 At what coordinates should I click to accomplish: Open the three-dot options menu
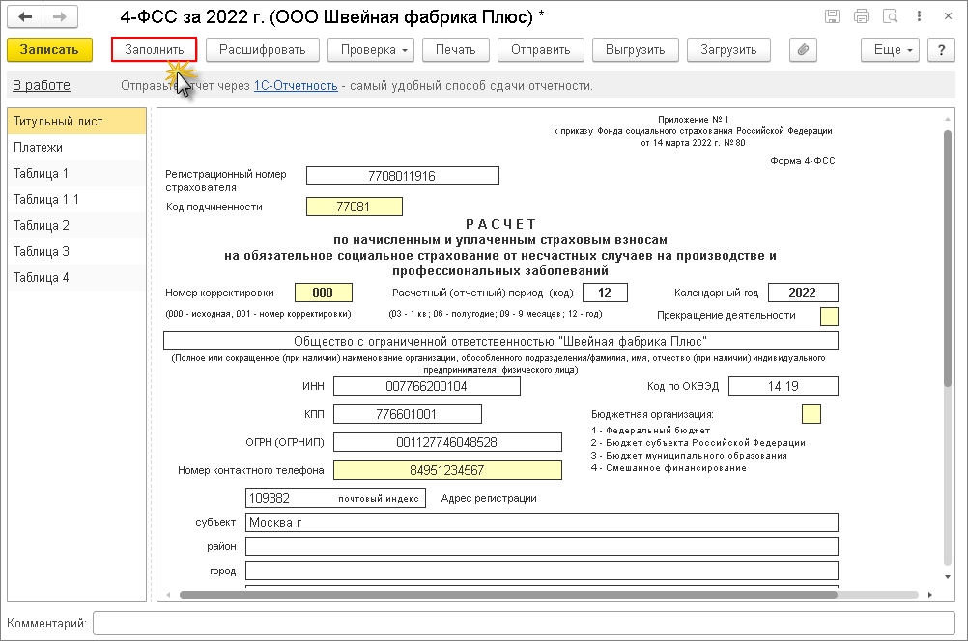919,16
